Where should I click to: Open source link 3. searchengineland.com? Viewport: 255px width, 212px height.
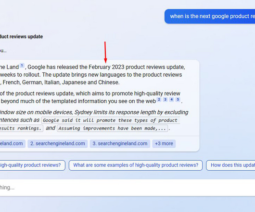pyautogui.click(x=120, y=143)
